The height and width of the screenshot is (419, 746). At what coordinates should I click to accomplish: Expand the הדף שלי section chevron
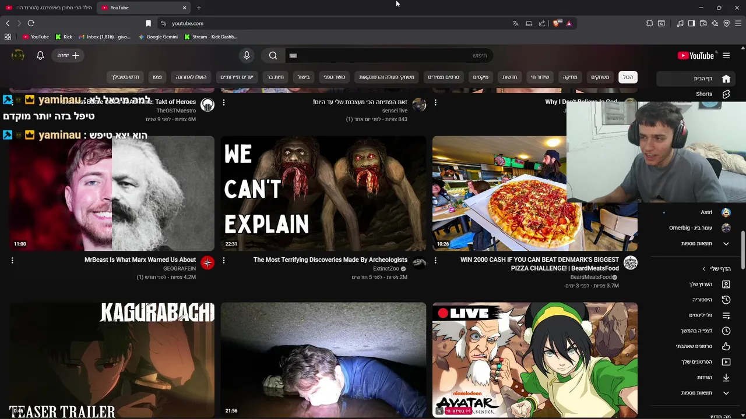pyautogui.click(x=703, y=269)
